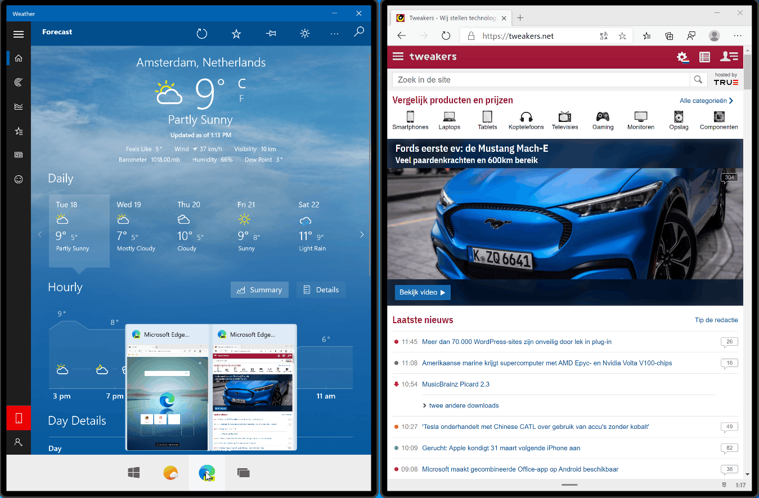The height and width of the screenshot is (498, 759).
Task: Open the Edge three-dot menu
Action: (738, 35)
